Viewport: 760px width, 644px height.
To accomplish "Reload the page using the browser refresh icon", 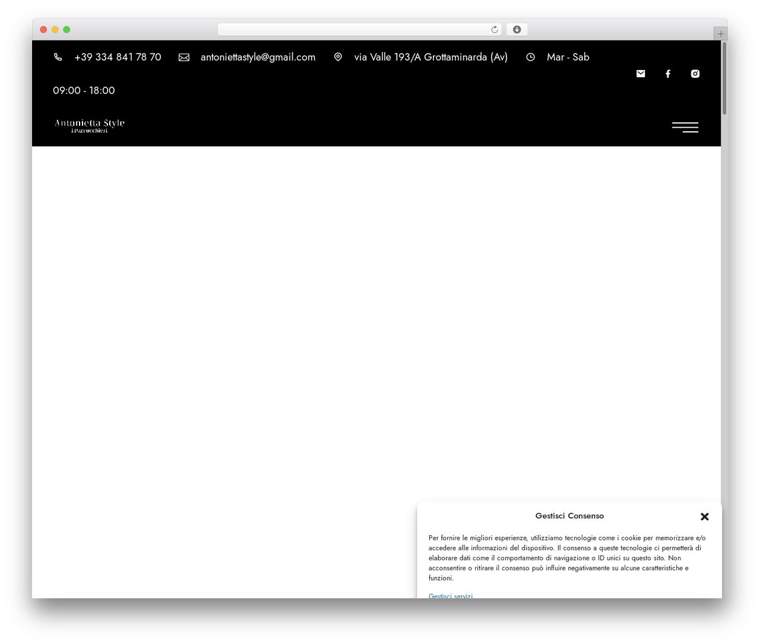I will click(x=494, y=30).
